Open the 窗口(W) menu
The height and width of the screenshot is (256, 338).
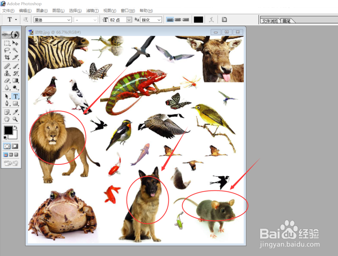point(128,10)
